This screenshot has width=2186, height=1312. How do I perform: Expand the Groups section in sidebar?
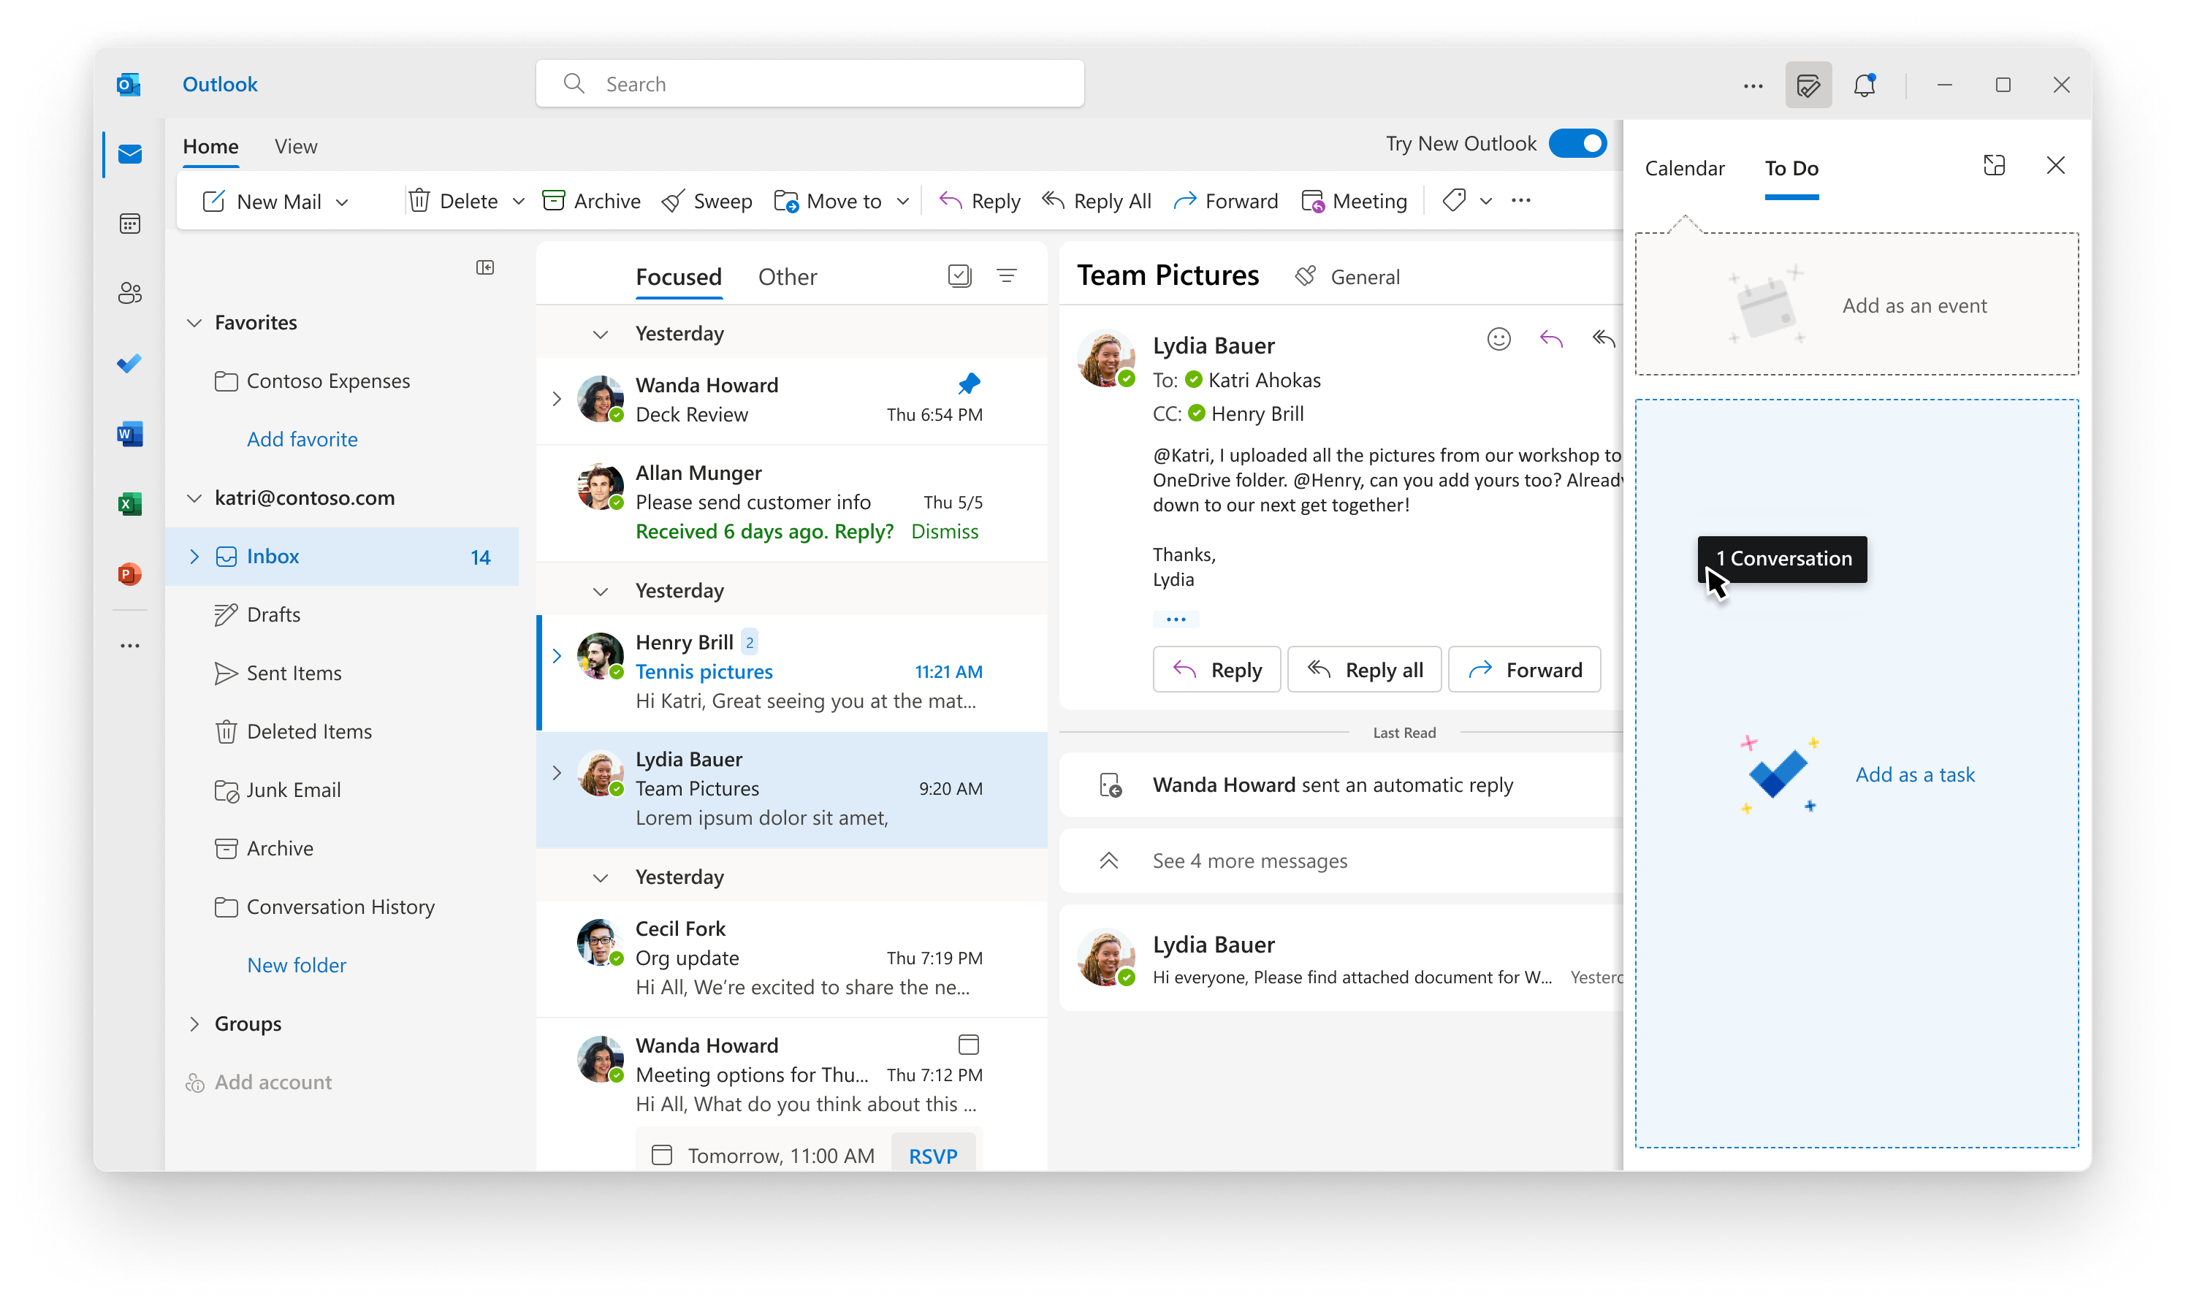pyautogui.click(x=192, y=1023)
